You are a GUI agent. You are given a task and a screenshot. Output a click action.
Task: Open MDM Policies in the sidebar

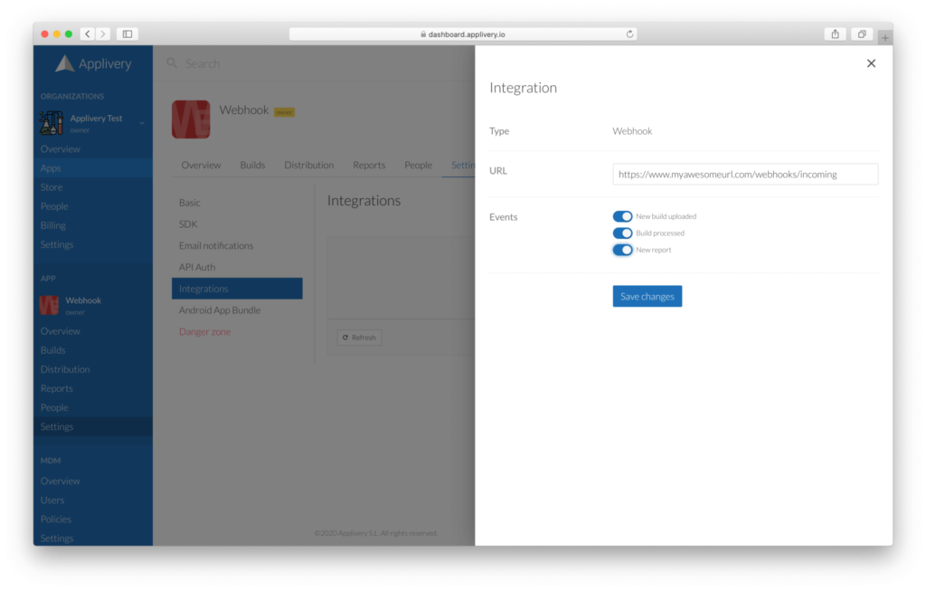click(93, 519)
